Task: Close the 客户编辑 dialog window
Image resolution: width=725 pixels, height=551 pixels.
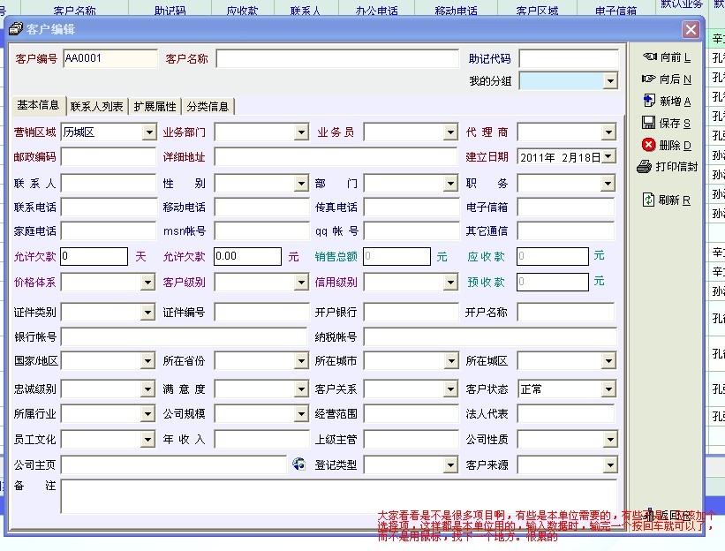Action: pos(690,29)
